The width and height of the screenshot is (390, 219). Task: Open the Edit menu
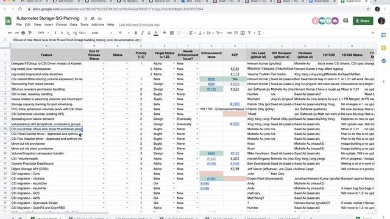pyautogui.click(x=27, y=24)
